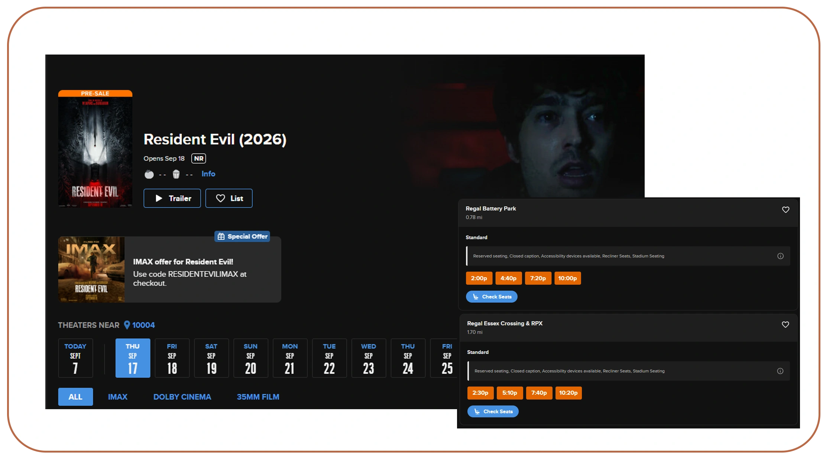Viewport: 826px width, 460px height.
Task: Click the "Resident Evil (2026)" title
Action: 215,139
